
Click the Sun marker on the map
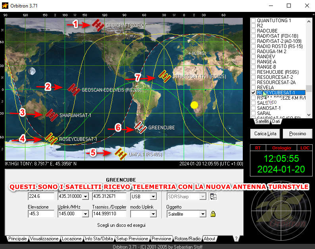(194, 105)
